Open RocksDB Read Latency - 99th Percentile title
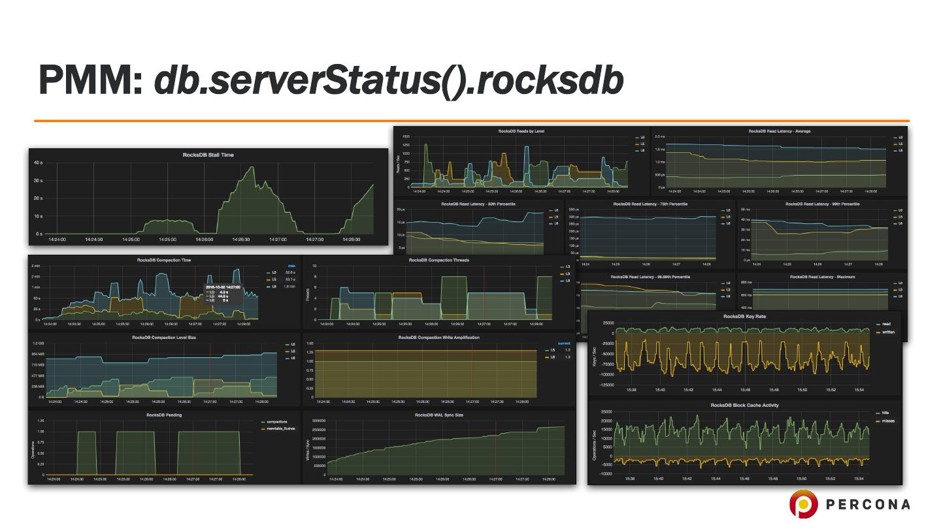The height and width of the screenshot is (529, 941). point(822,204)
